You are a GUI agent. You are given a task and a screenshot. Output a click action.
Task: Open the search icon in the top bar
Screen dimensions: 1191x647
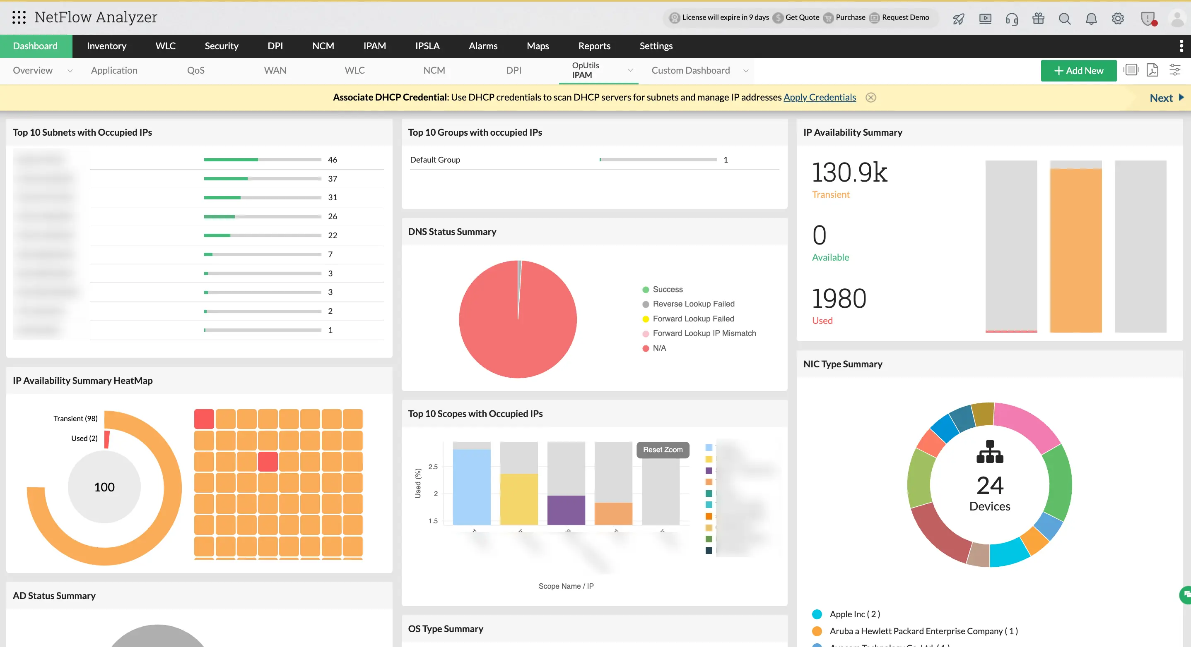(x=1064, y=19)
